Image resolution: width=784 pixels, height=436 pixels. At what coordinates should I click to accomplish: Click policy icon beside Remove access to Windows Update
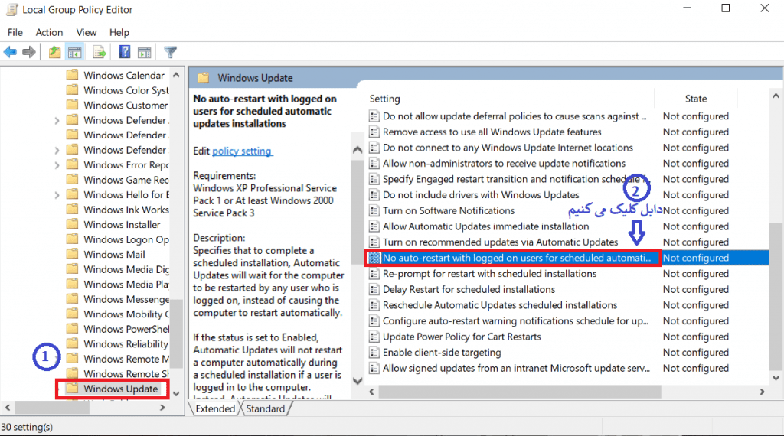(374, 132)
